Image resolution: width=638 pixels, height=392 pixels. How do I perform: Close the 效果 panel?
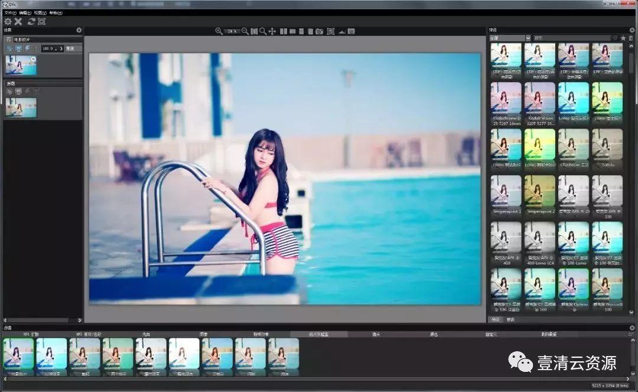[x=79, y=30]
